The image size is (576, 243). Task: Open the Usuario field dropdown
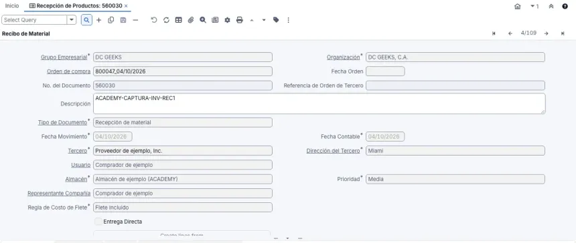click(183, 165)
